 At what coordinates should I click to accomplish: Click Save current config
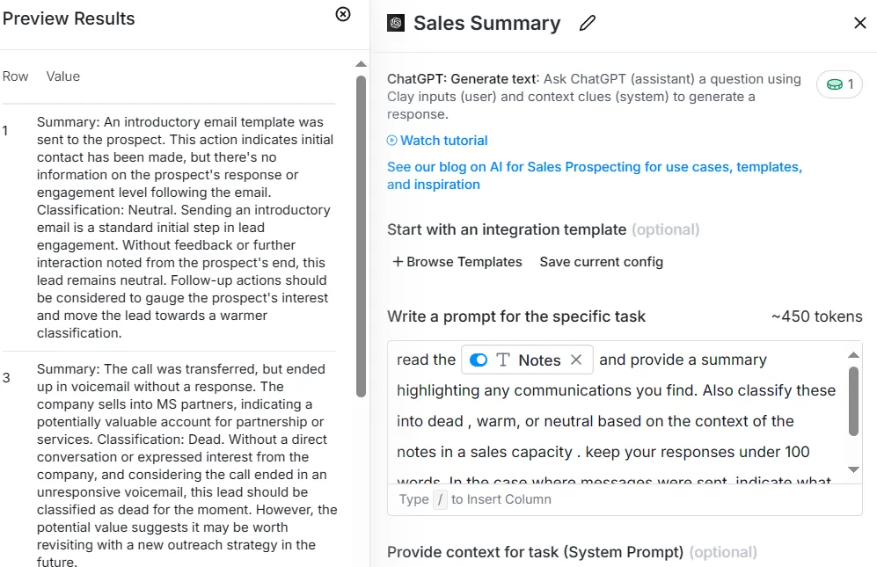(x=602, y=262)
